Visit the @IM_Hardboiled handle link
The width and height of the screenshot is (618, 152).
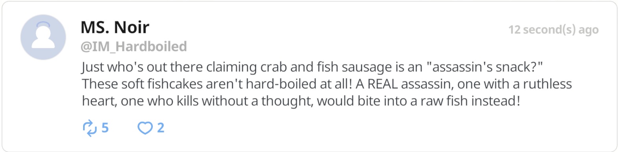pyautogui.click(x=134, y=47)
